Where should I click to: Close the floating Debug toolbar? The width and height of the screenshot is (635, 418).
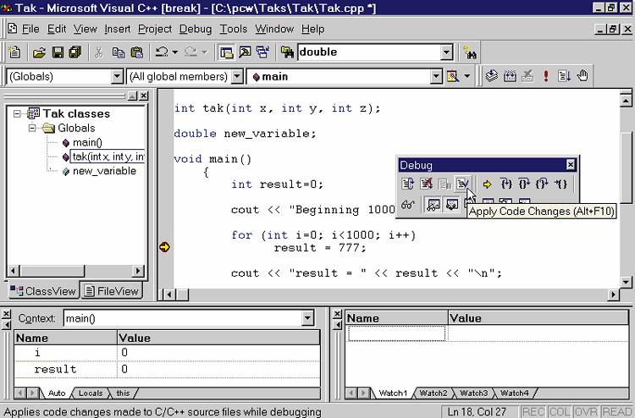pos(570,165)
